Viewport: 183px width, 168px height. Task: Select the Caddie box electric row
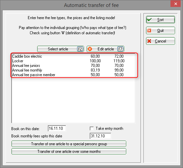click(73, 56)
